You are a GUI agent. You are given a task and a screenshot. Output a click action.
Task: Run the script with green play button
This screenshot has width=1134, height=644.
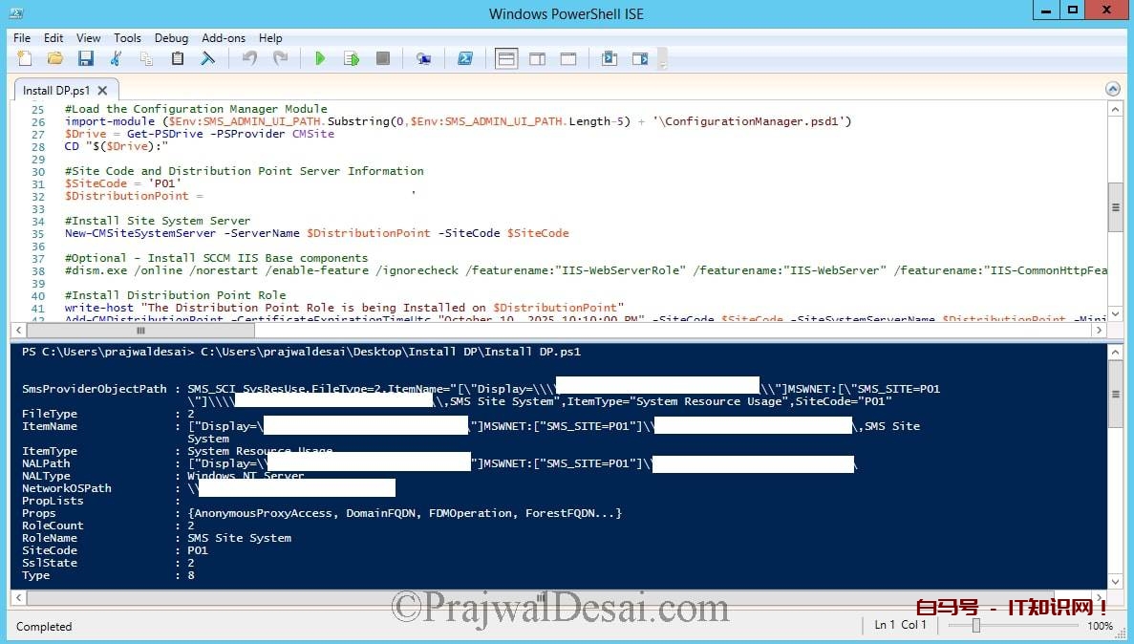320,59
